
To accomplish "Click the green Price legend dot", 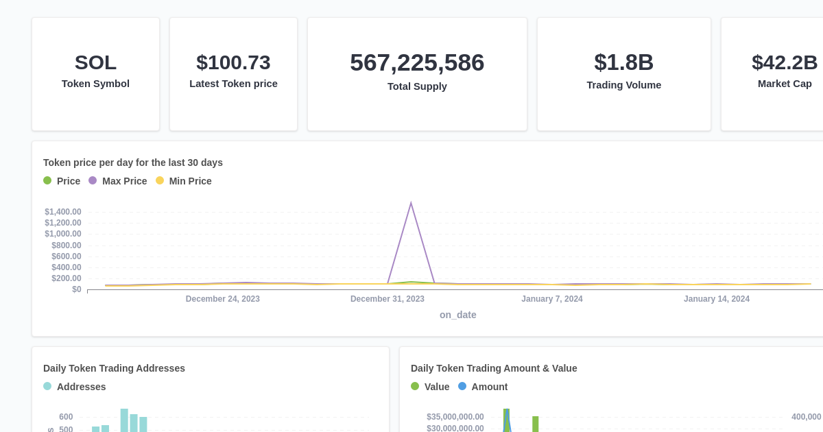I will click(46, 181).
